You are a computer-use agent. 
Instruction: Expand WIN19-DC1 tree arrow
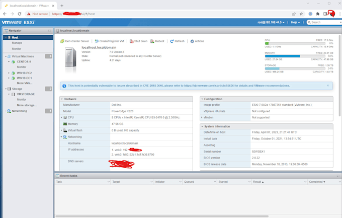coord(9,78)
